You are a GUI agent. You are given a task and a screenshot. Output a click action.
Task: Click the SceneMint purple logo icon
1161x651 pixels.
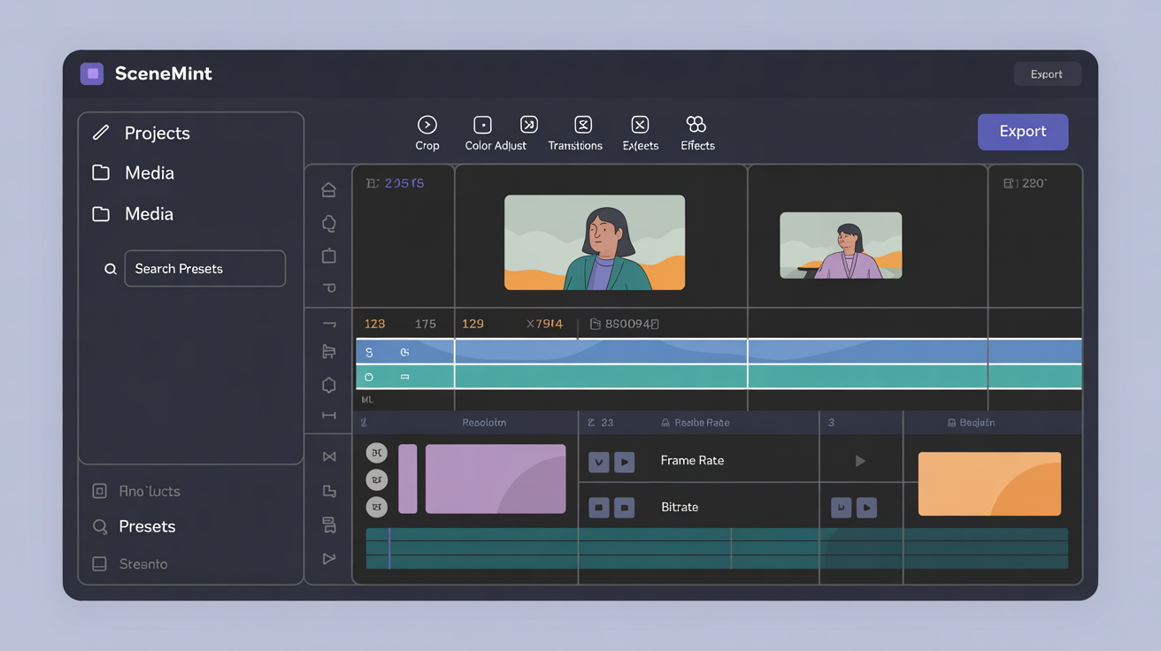[92, 73]
